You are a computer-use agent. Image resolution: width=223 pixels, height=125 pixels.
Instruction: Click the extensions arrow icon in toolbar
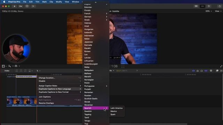(x=33, y=6)
